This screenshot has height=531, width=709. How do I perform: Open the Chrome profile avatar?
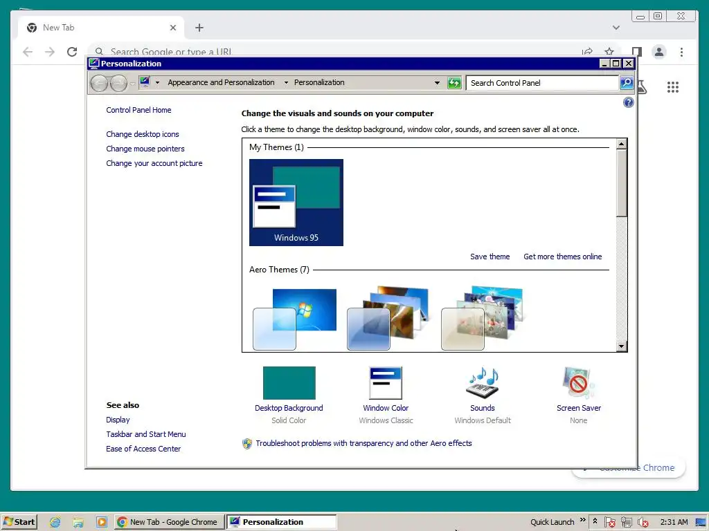tap(659, 52)
